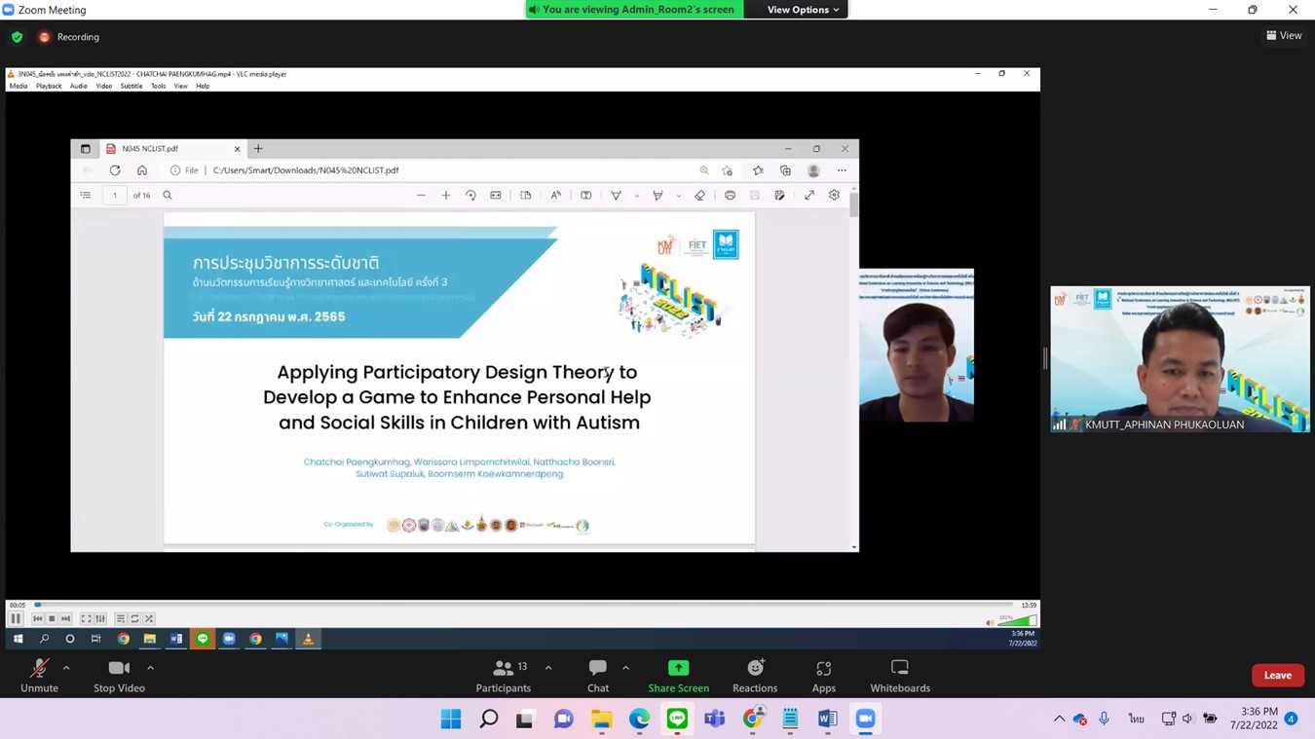Expand the View Options dropdown

[803, 10]
